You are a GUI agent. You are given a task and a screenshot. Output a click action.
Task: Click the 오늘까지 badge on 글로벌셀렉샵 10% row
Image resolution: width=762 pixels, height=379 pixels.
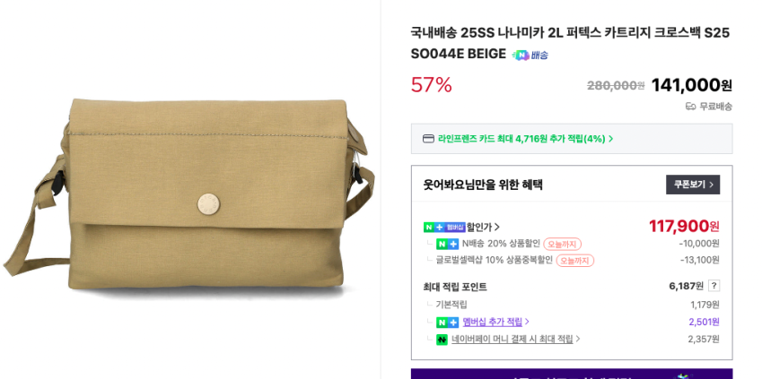point(575,261)
